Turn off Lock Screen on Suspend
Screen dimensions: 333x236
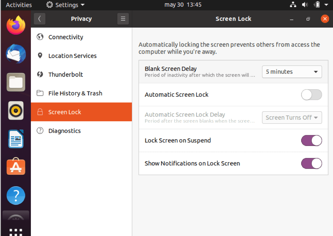311,141
